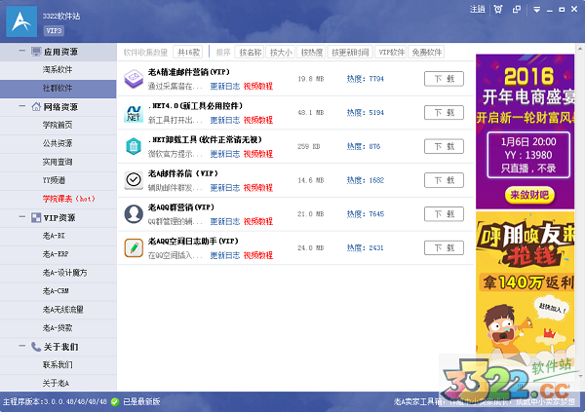Click the VIP3 badge
This screenshot has width=585, height=412.
(x=54, y=30)
